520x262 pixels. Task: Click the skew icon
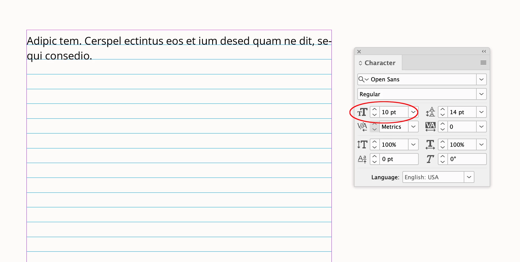click(430, 159)
